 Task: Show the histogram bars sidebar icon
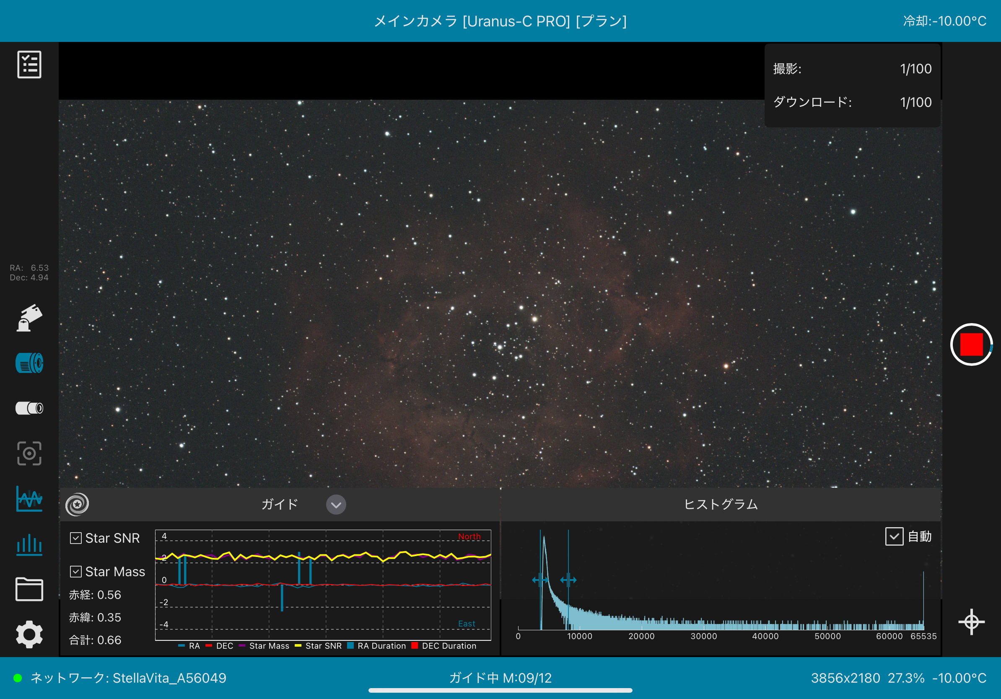29,545
